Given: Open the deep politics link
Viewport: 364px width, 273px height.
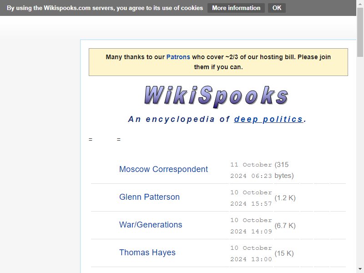Looking at the screenshot, I should click(x=268, y=119).
